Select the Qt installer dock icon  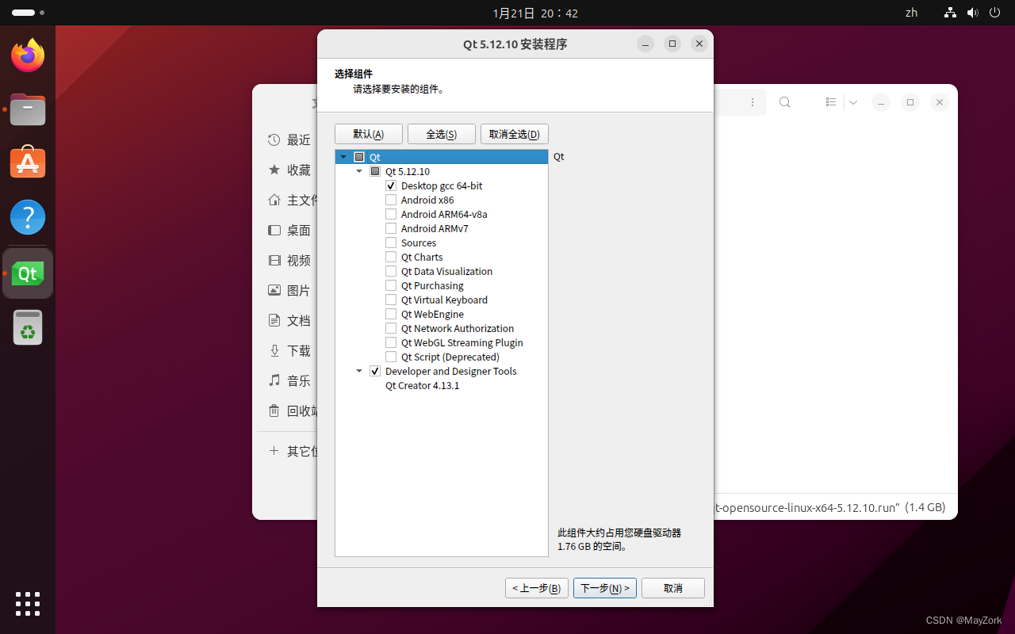(x=28, y=273)
